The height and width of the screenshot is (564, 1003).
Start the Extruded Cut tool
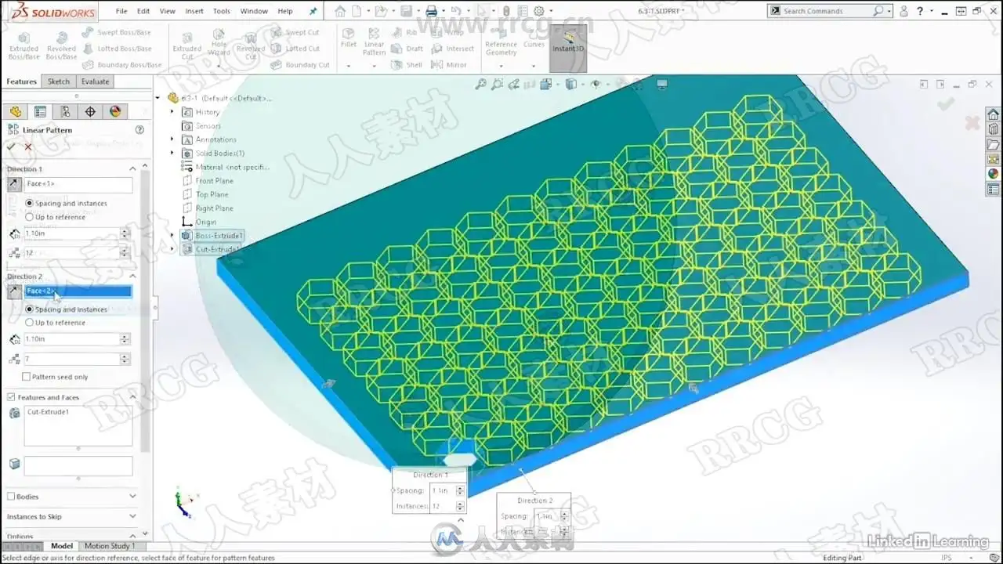(x=187, y=45)
